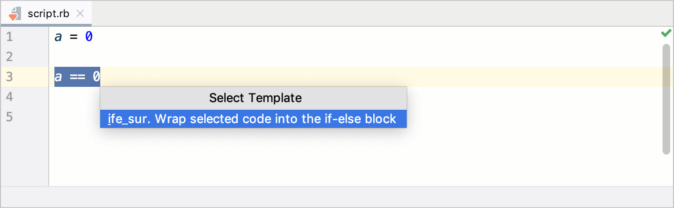Select the script.rb editor tab
Screen dimensions: 674x208
(x=48, y=14)
